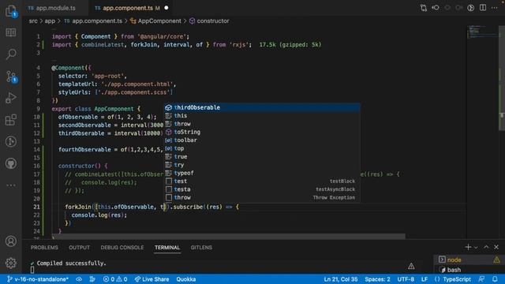Select the 'typeof' suggestion
505x284 pixels.
(x=262, y=174)
